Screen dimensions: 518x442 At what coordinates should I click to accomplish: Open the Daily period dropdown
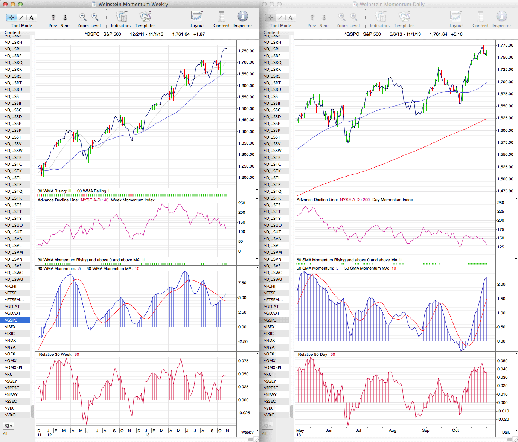[x=508, y=432]
